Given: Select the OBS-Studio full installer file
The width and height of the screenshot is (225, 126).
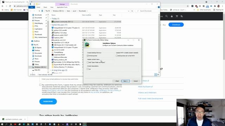Looking at the screenshot, I should [x=65, y=45].
